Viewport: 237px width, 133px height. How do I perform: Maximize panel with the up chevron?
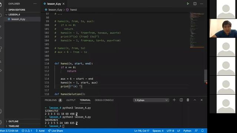(195, 100)
